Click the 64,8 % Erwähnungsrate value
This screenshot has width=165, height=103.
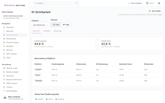(x=39, y=44)
